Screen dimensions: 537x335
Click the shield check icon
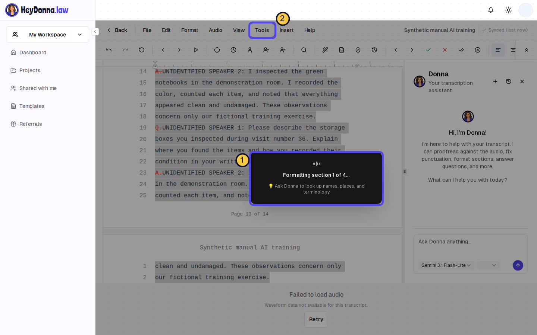pos(358,50)
